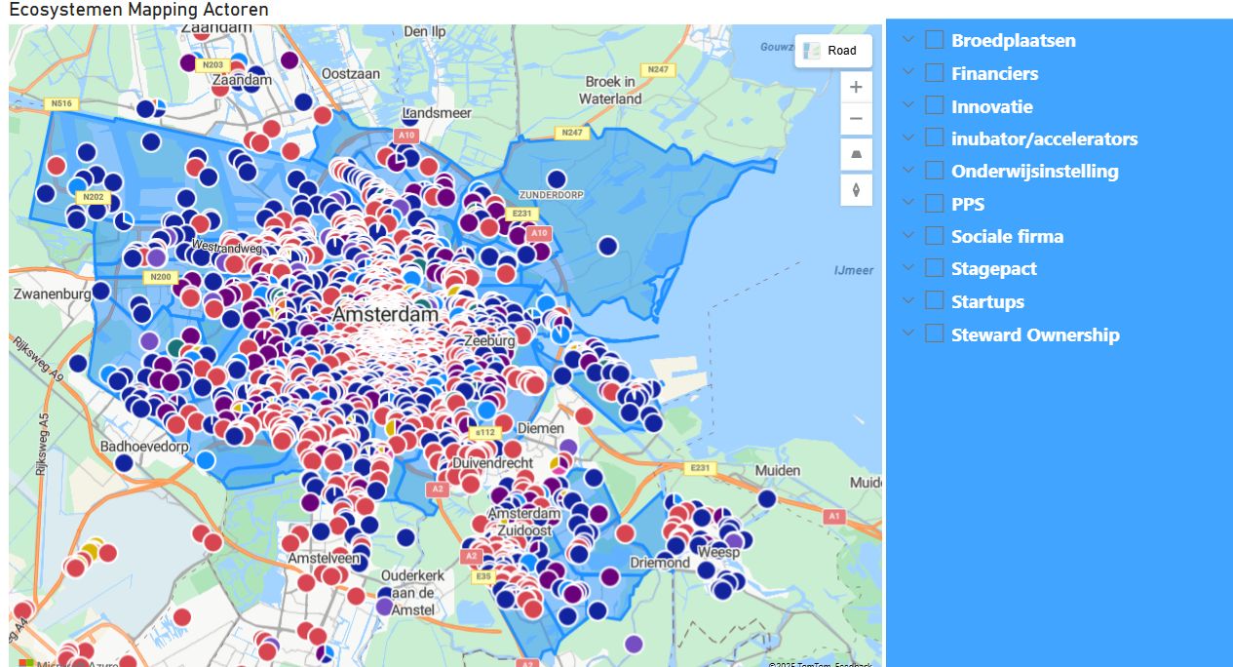This screenshot has height=667, width=1233.
Task: Click the Amsterdam city label on map
Action: [x=385, y=316]
